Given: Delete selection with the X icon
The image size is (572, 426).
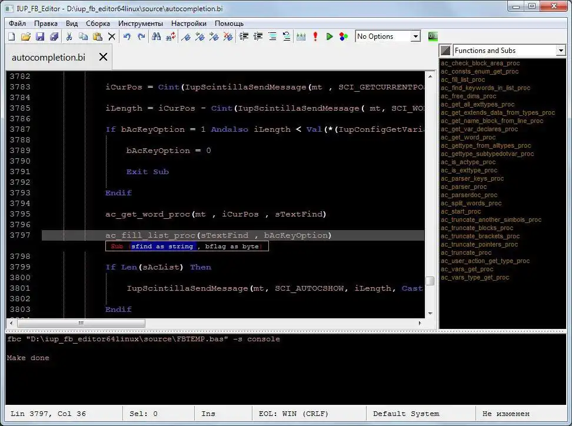Looking at the screenshot, I should tap(112, 36).
